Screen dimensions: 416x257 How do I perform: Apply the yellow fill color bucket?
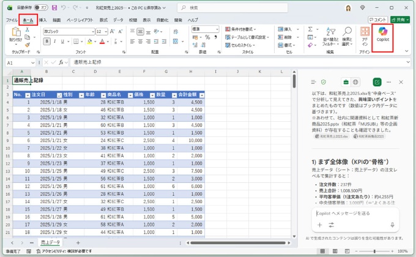[90, 42]
